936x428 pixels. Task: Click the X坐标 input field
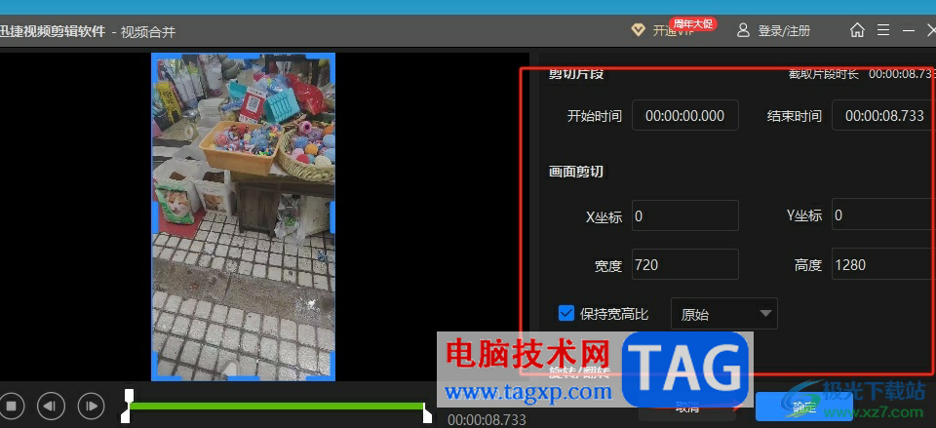[x=684, y=215]
